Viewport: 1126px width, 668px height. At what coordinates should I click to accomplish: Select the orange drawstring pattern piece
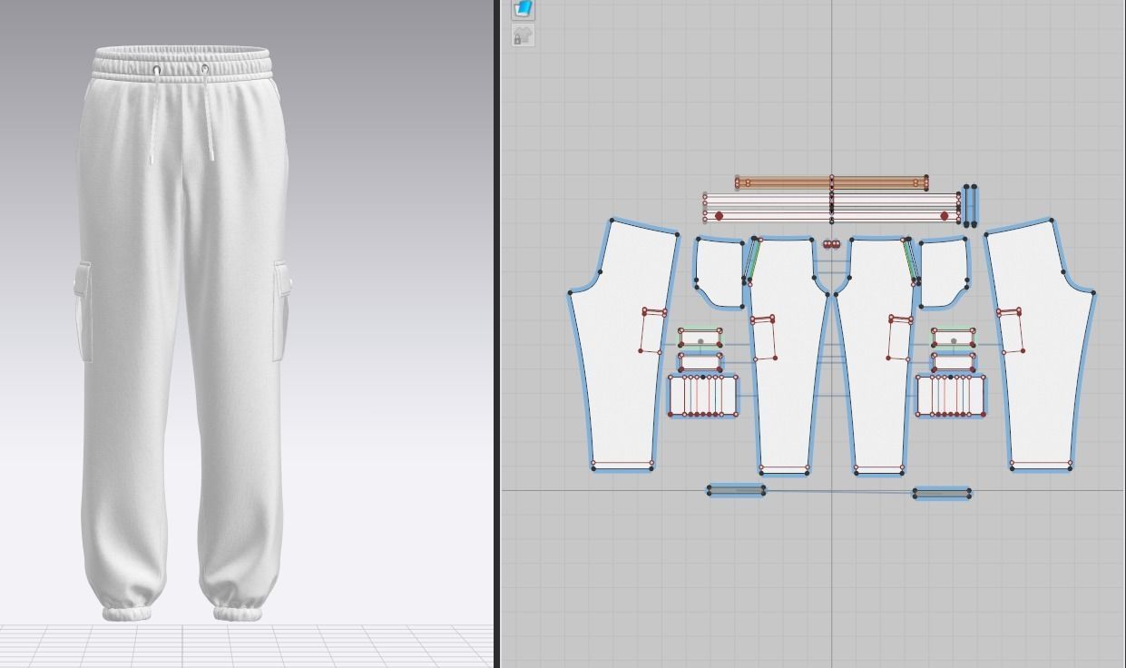click(831, 183)
